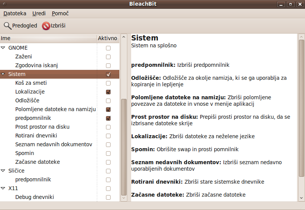Image resolution: width=305 pixels, height=210 pixels.
Task: Click the description pane scrollbar thumb
Action: click(301, 108)
